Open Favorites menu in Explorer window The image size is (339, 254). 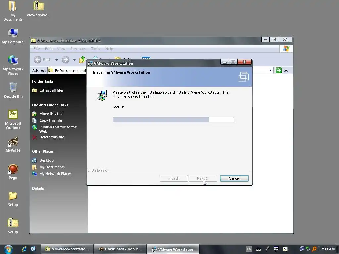click(78, 49)
